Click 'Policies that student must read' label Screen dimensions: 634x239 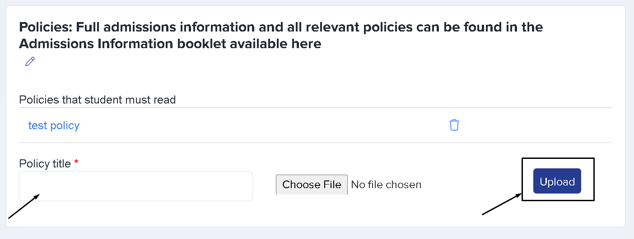tap(97, 99)
